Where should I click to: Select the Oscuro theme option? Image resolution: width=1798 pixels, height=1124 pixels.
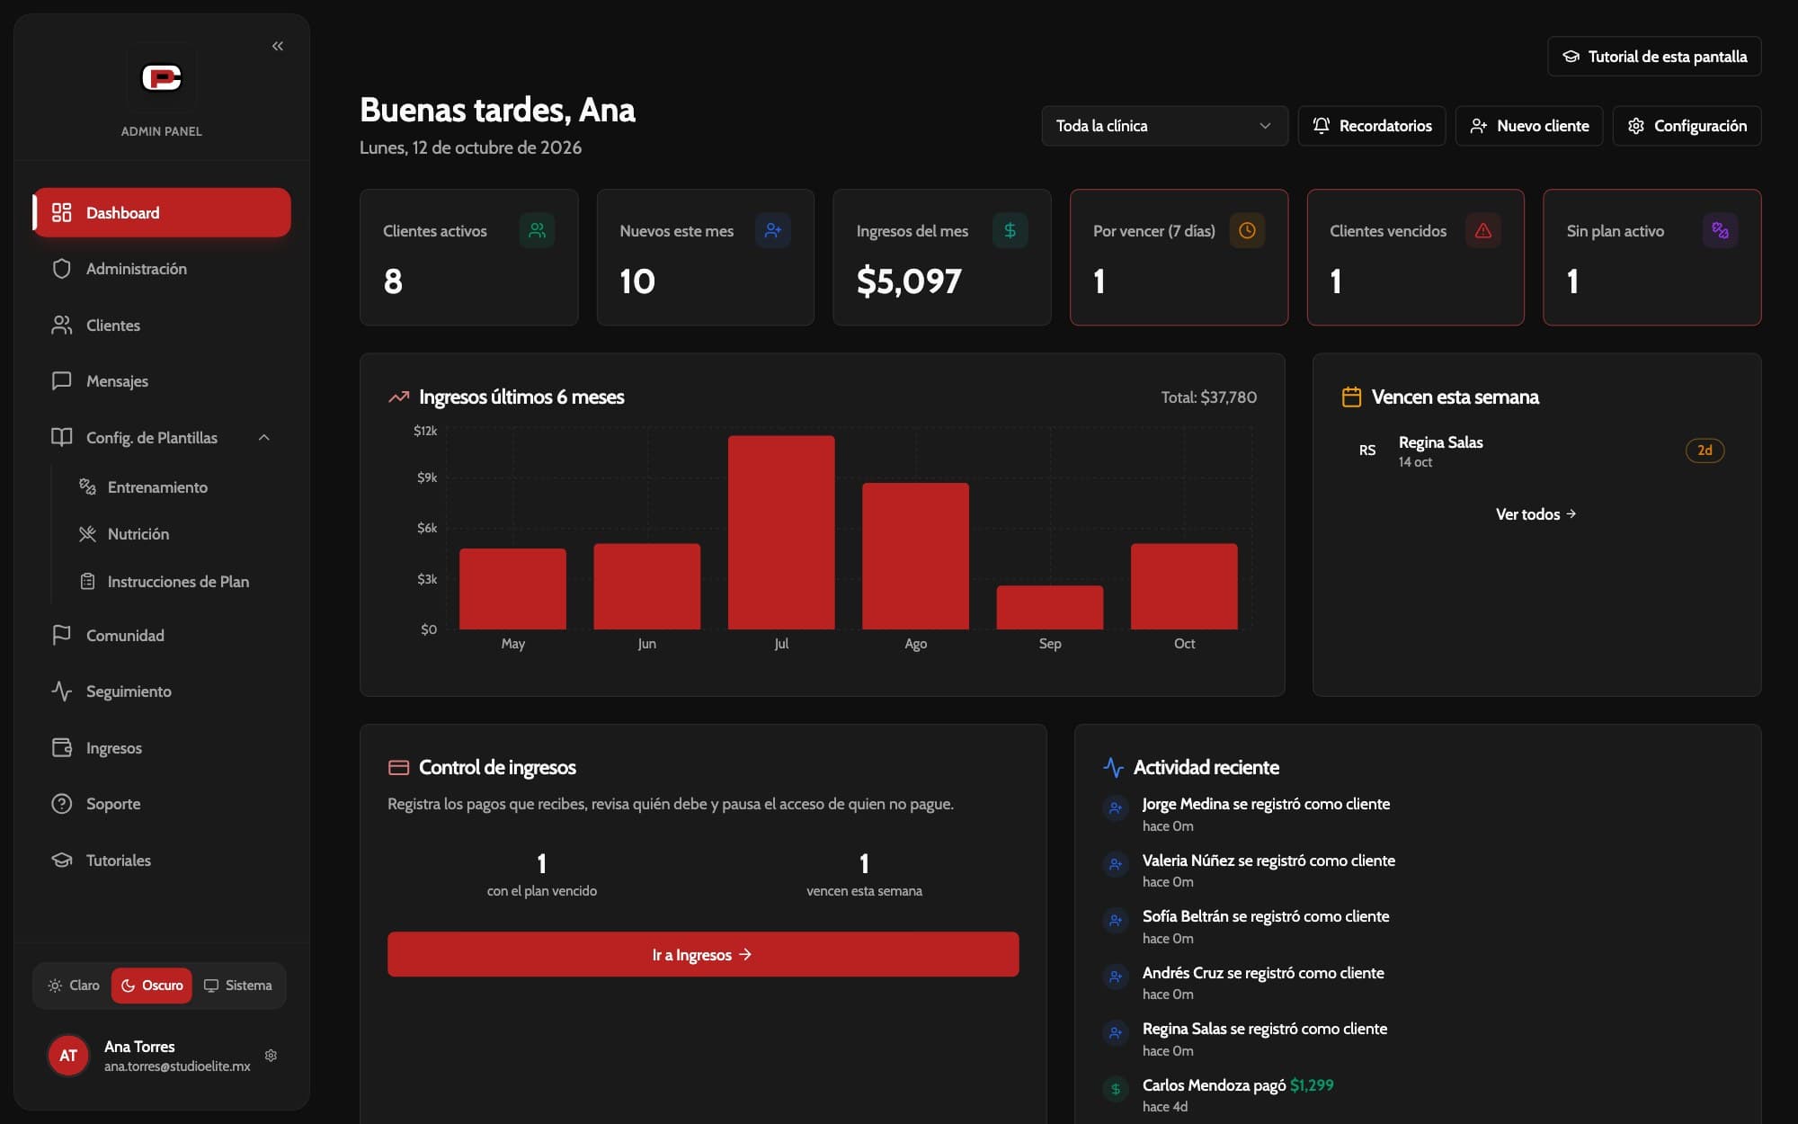click(x=152, y=986)
